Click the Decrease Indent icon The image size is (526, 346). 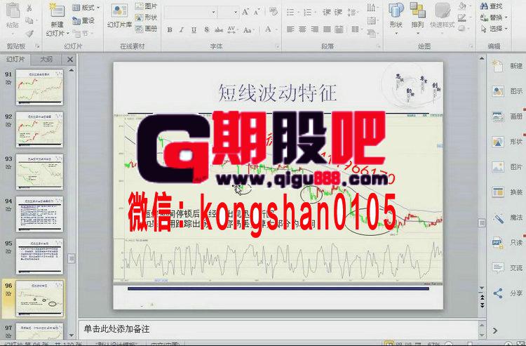point(326,13)
